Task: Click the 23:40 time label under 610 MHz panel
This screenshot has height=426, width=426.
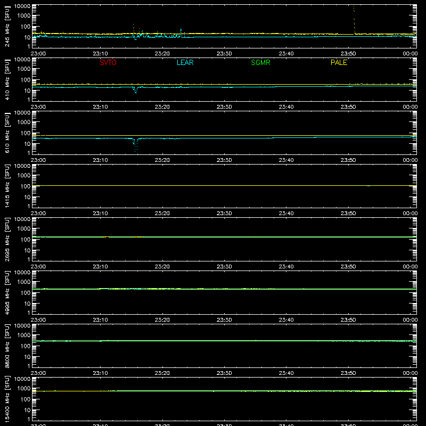Action: (286, 160)
